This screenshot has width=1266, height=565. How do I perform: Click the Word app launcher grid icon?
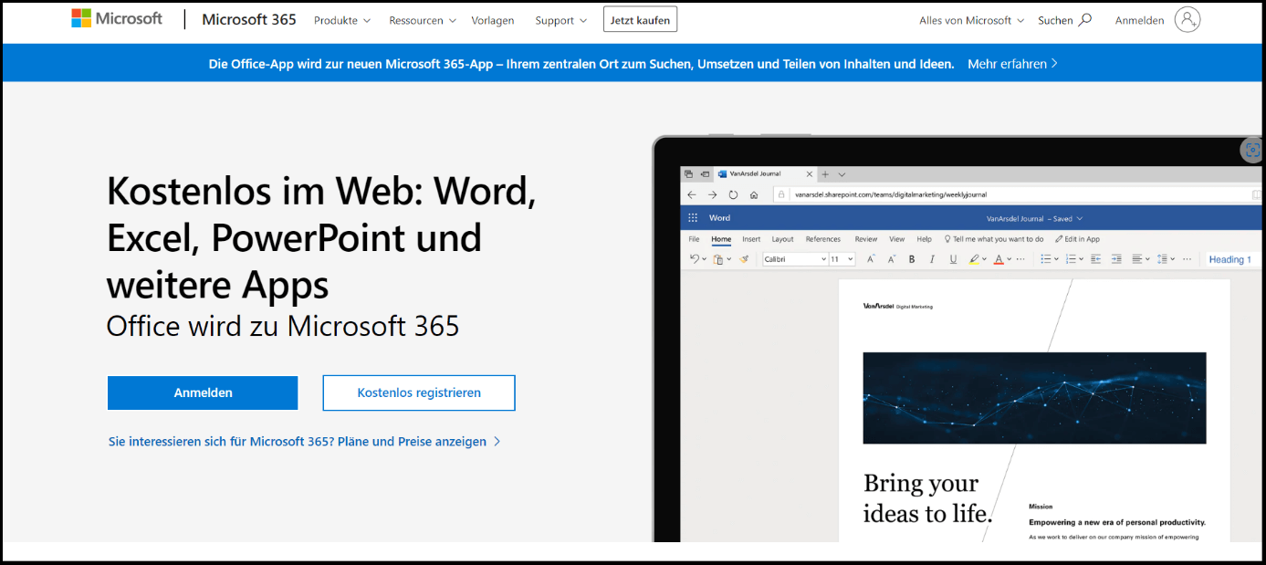click(693, 218)
